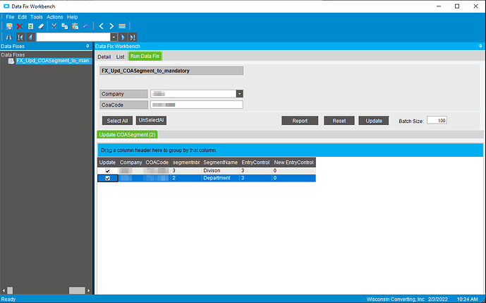Click the Reset button
This screenshot has height=303, width=486.
(x=339, y=121)
